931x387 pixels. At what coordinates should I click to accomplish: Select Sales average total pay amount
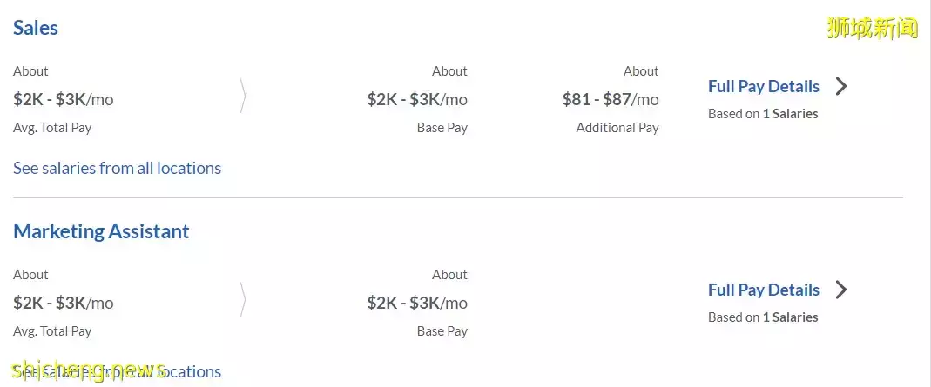point(64,99)
